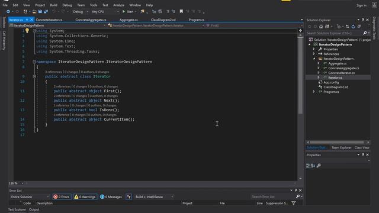
Task: Switch to Team Explorer tab
Action: click(x=341, y=147)
